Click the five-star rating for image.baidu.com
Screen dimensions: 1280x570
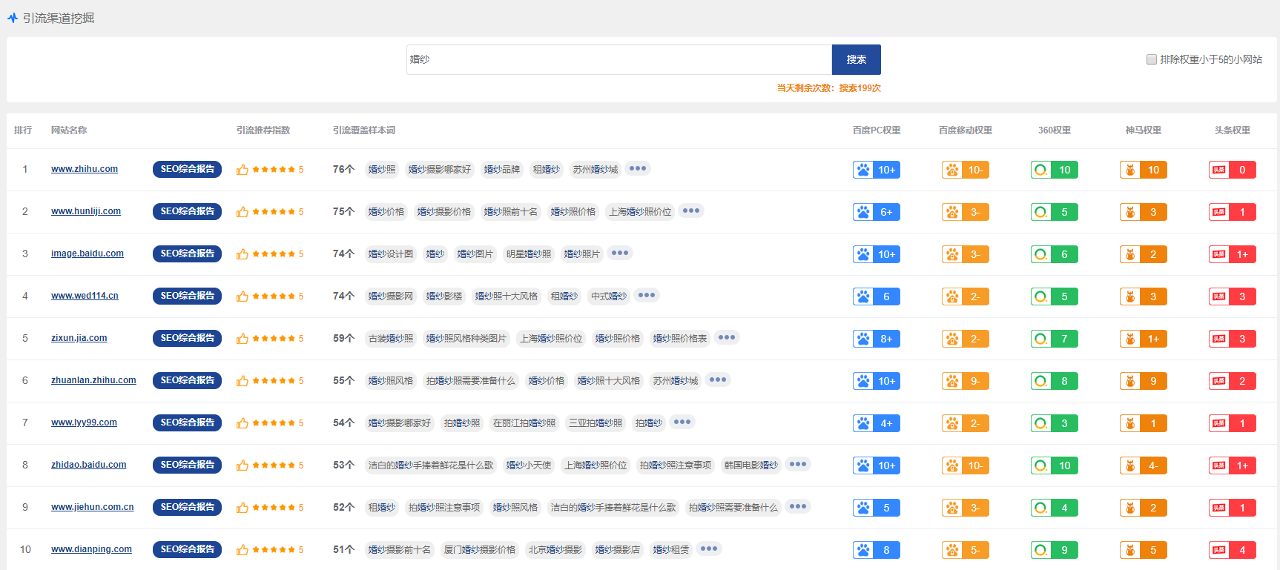tap(274, 254)
